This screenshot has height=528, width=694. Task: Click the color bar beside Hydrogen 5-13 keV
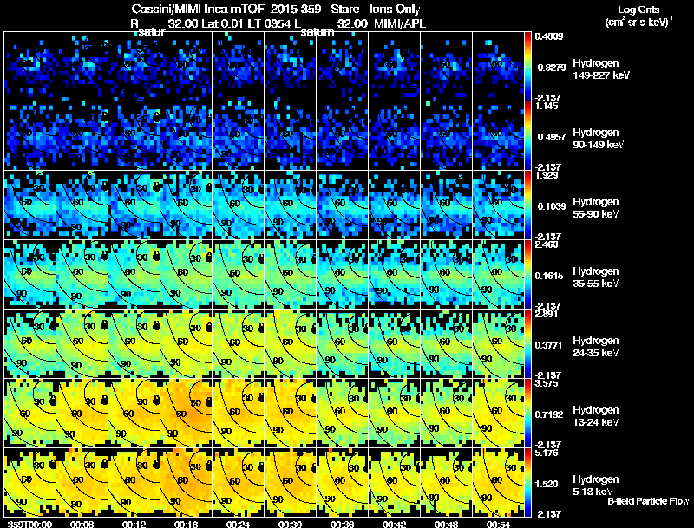click(x=527, y=483)
